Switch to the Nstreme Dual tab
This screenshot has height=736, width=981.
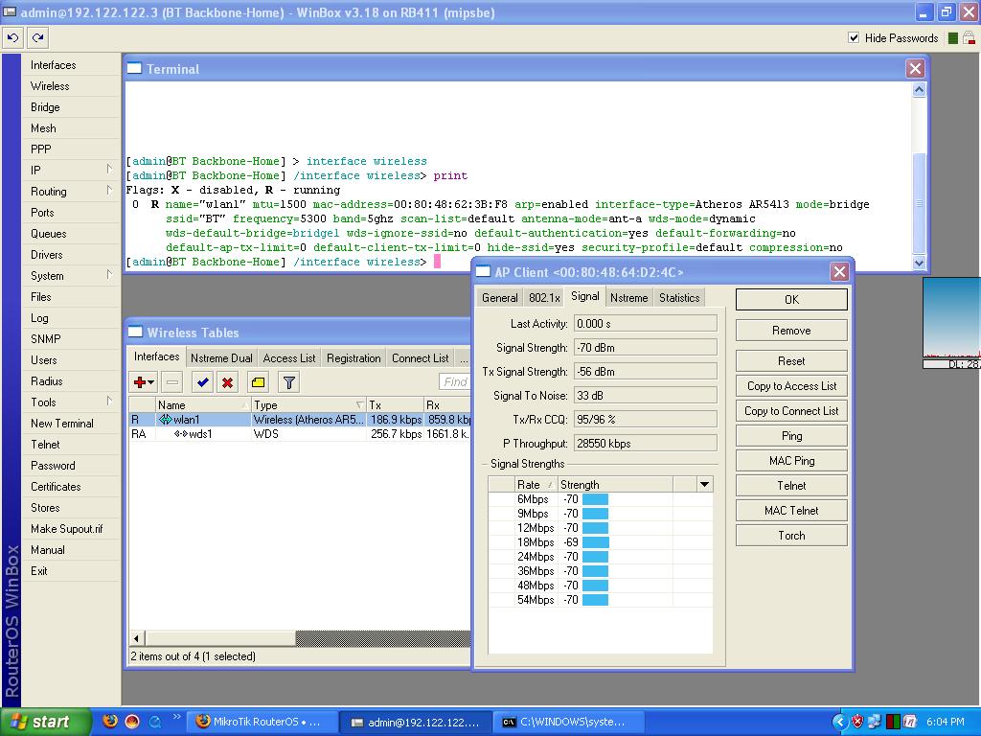click(x=221, y=358)
